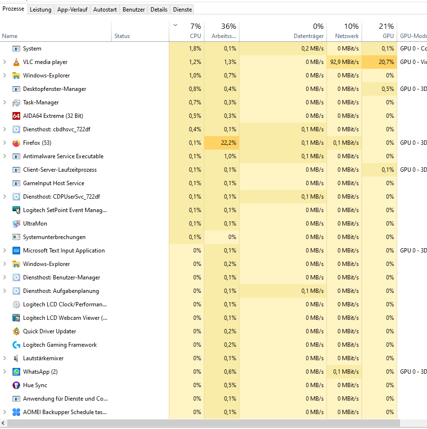Expand the Task-Manager process entry
The width and height of the screenshot is (427, 429).
(x=4, y=102)
